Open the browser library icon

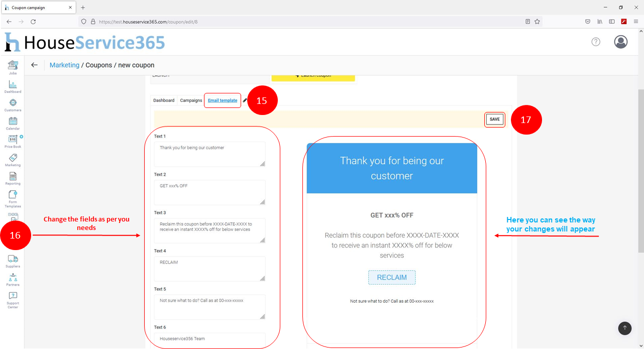click(x=600, y=22)
